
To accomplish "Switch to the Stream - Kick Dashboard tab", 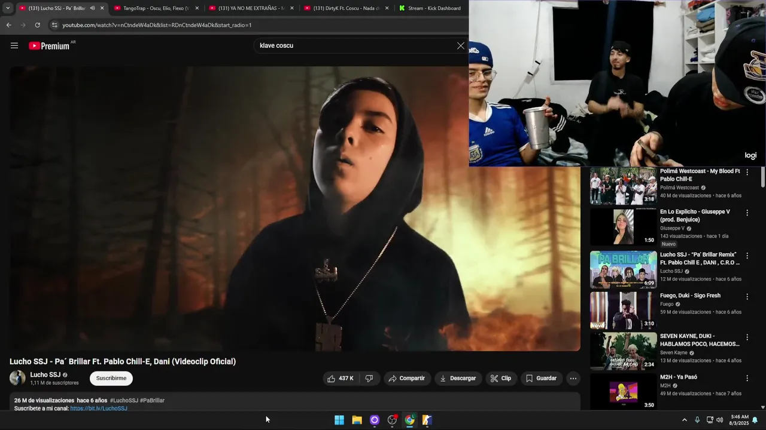I will 431,8.
